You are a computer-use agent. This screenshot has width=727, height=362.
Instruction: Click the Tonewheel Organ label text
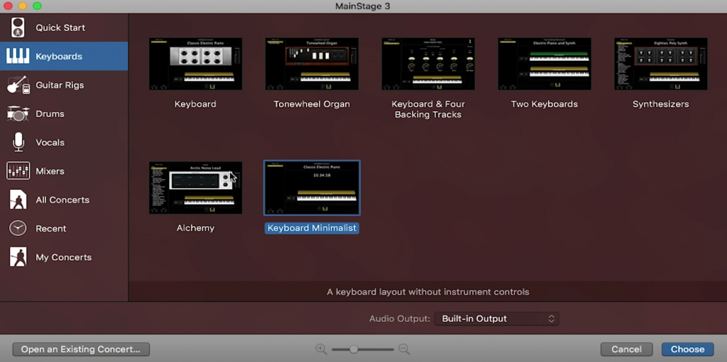point(312,104)
